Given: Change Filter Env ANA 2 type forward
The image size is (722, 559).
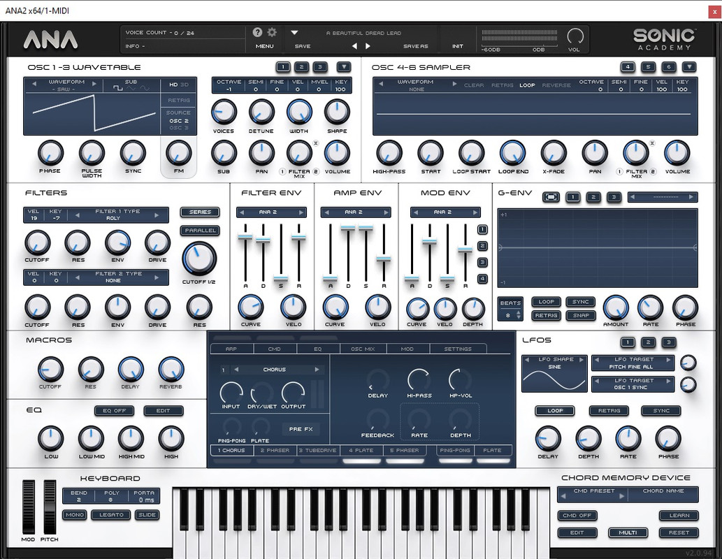Looking at the screenshot, I should pyautogui.click(x=301, y=212).
